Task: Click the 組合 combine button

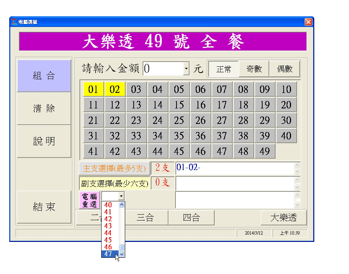Action: click(44, 76)
